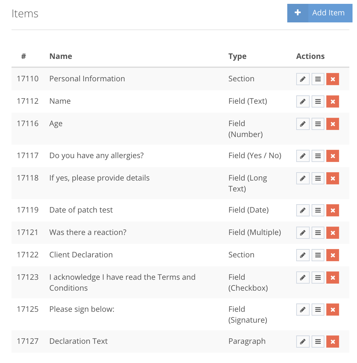Click reorder handle for Personal Information row
357x363 pixels.
(x=318, y=79)
